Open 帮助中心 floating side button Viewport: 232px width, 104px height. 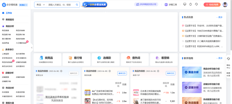[228, 66]
